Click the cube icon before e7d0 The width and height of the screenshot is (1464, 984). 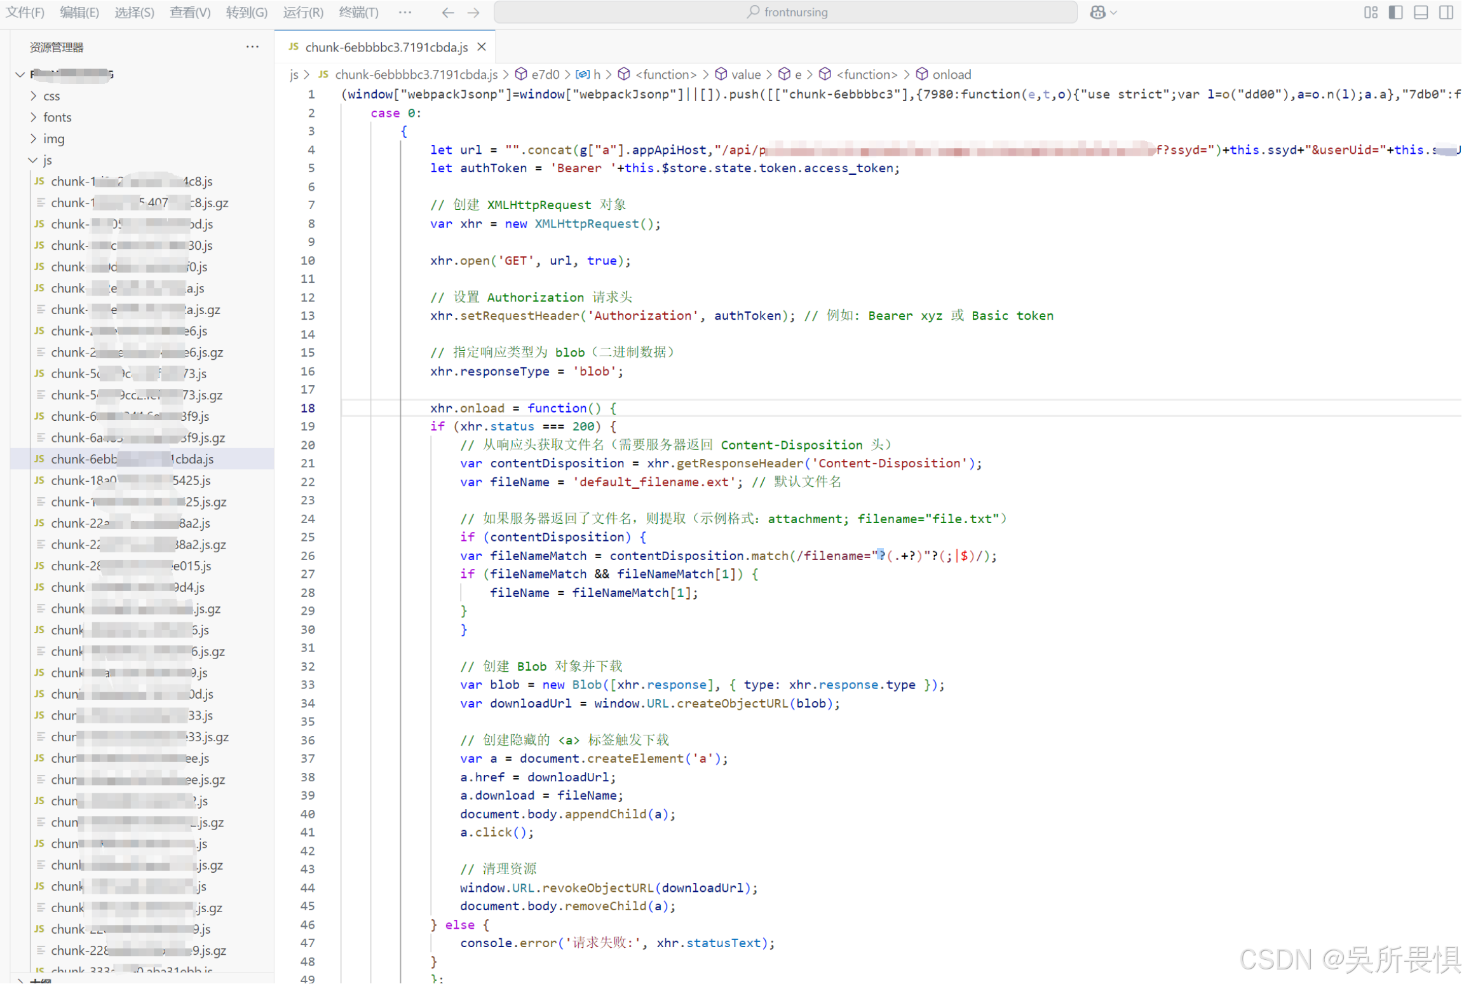click(521, 74)
